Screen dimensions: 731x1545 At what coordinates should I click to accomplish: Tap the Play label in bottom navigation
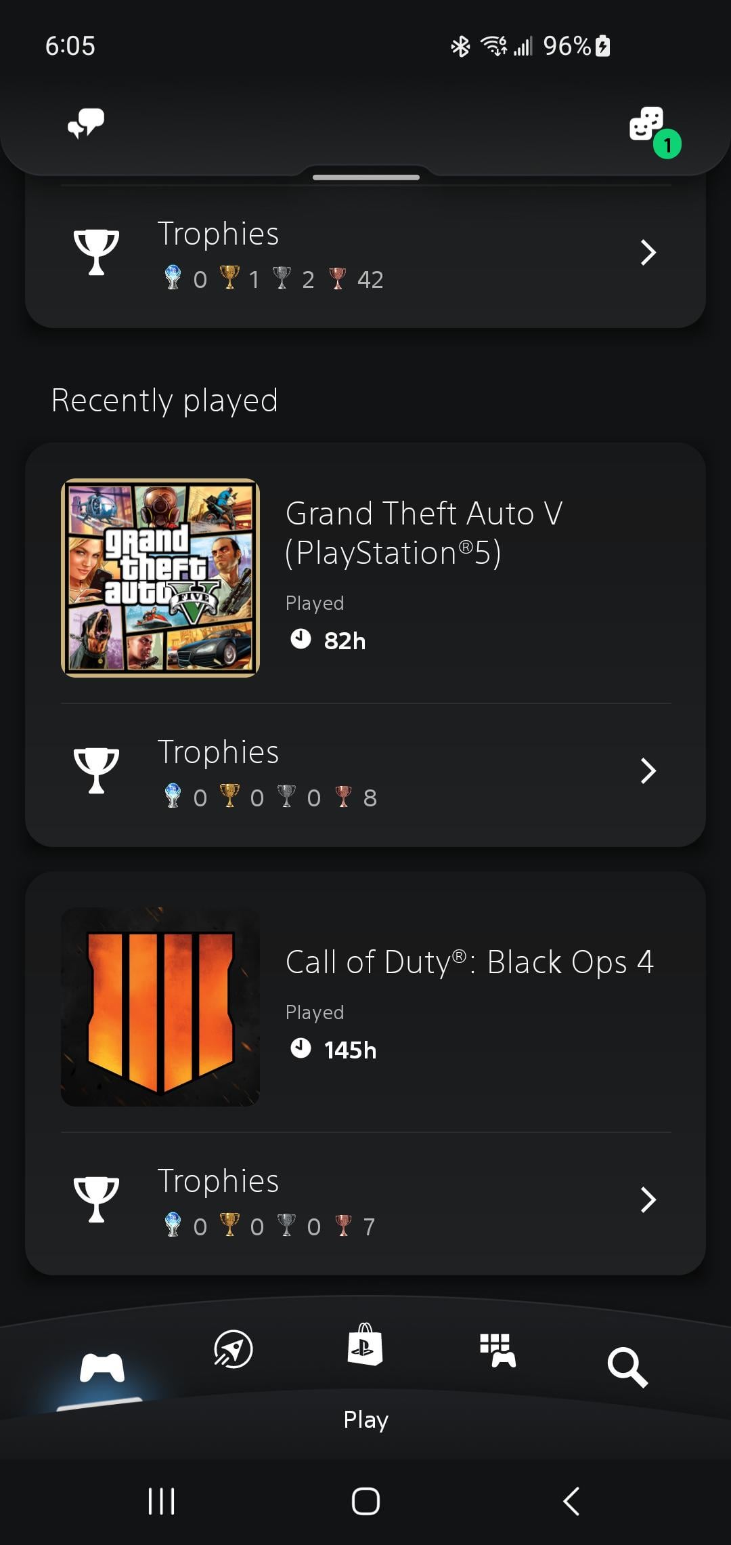tap(365, 1419)
